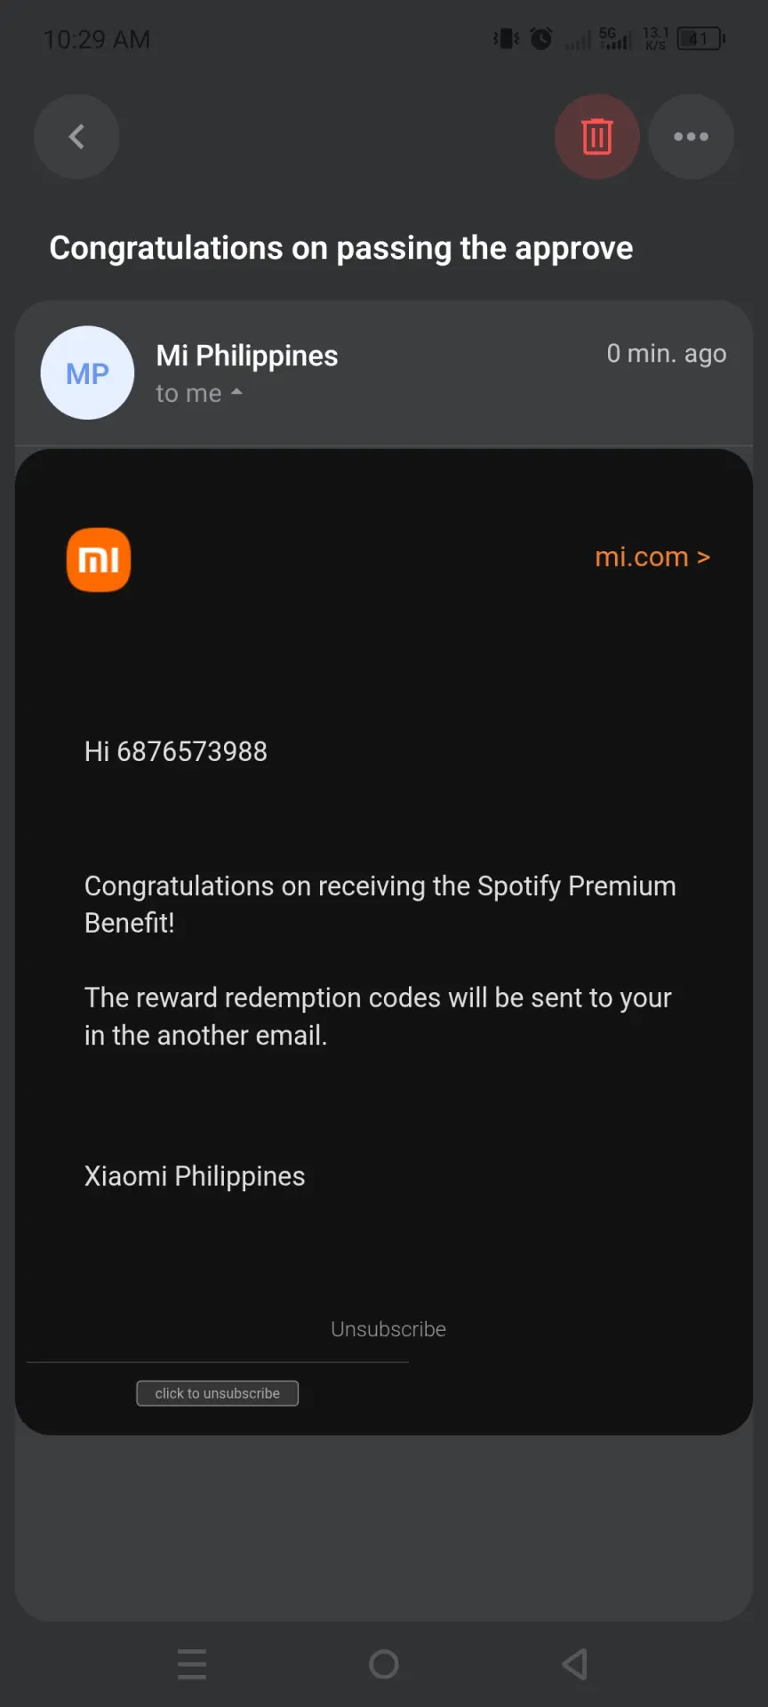
Task: Tap the 'Hi 6876573988' greeting line
Action: (176, 751)
